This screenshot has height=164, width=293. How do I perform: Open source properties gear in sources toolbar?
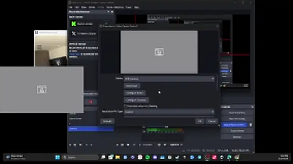click(128, 145)
